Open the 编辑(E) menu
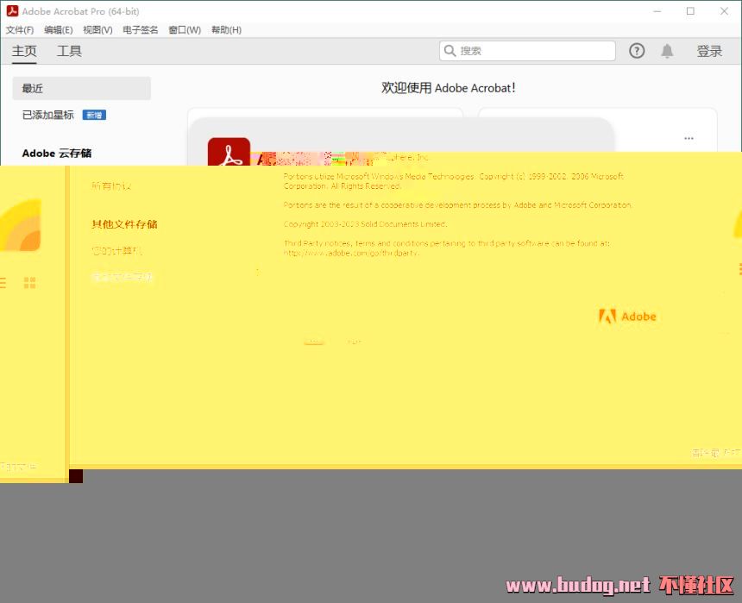 coord(59,29)
